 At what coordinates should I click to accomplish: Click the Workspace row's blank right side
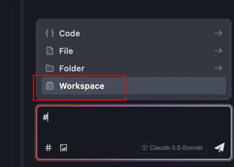tap(176, 86)
